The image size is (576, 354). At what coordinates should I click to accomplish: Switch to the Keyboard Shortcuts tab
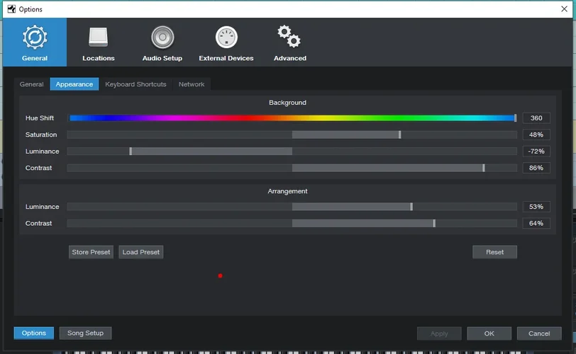(135, 84)
